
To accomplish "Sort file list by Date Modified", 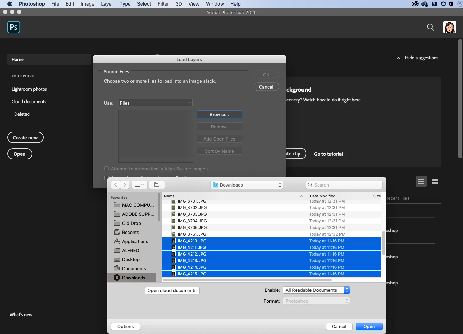I will (337, 196).
